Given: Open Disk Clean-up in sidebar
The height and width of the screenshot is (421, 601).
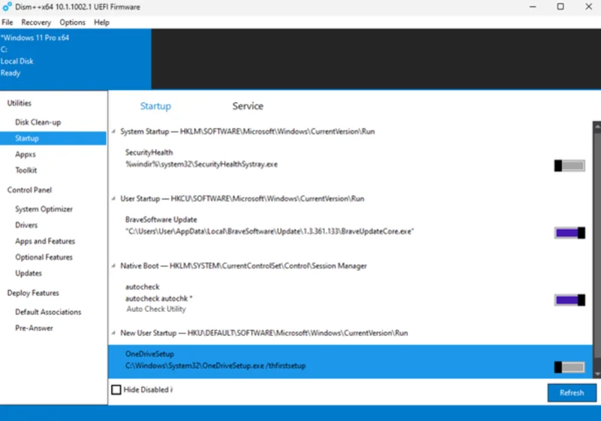Looking at the screenshot, I should (x=38, y=123).
